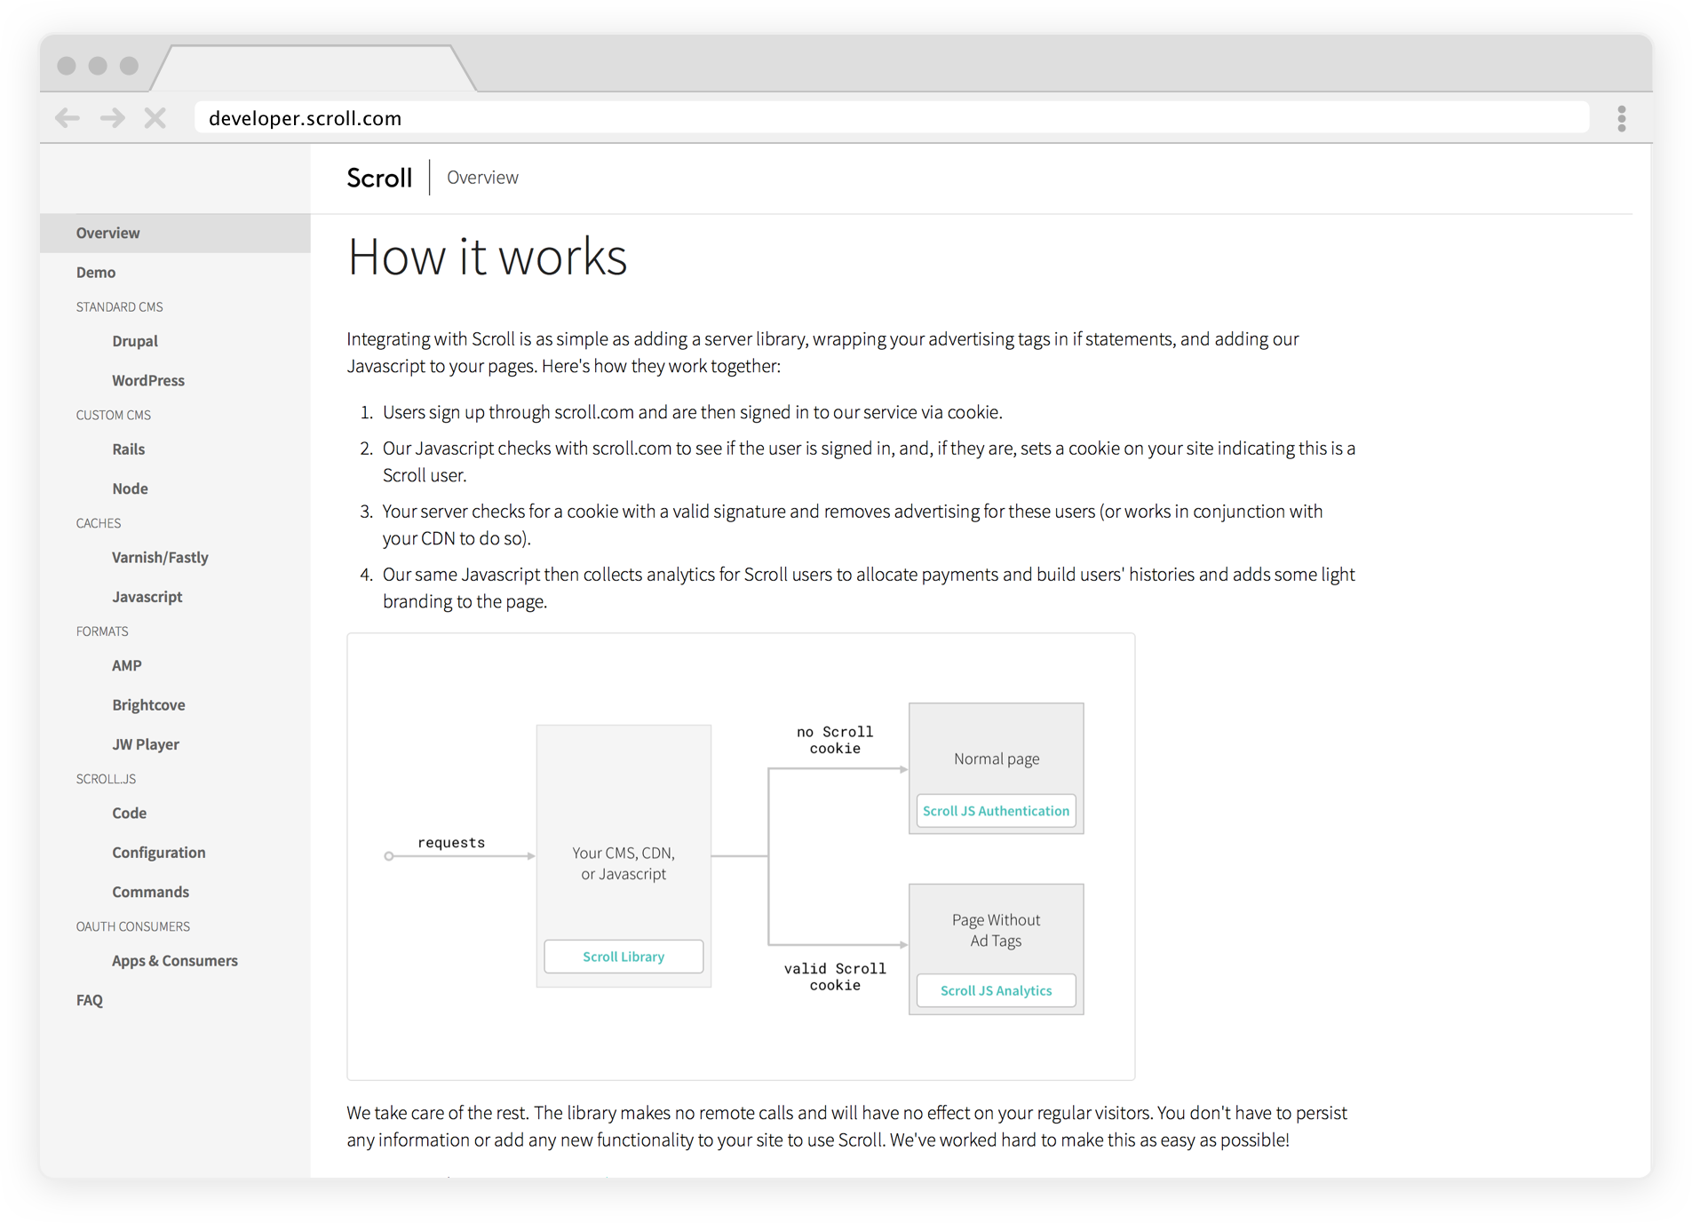Open Apps & Consumers page

coord(175,961)
